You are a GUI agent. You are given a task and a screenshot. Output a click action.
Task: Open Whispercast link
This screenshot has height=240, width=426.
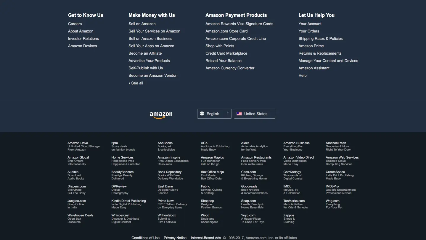(125, 218)
